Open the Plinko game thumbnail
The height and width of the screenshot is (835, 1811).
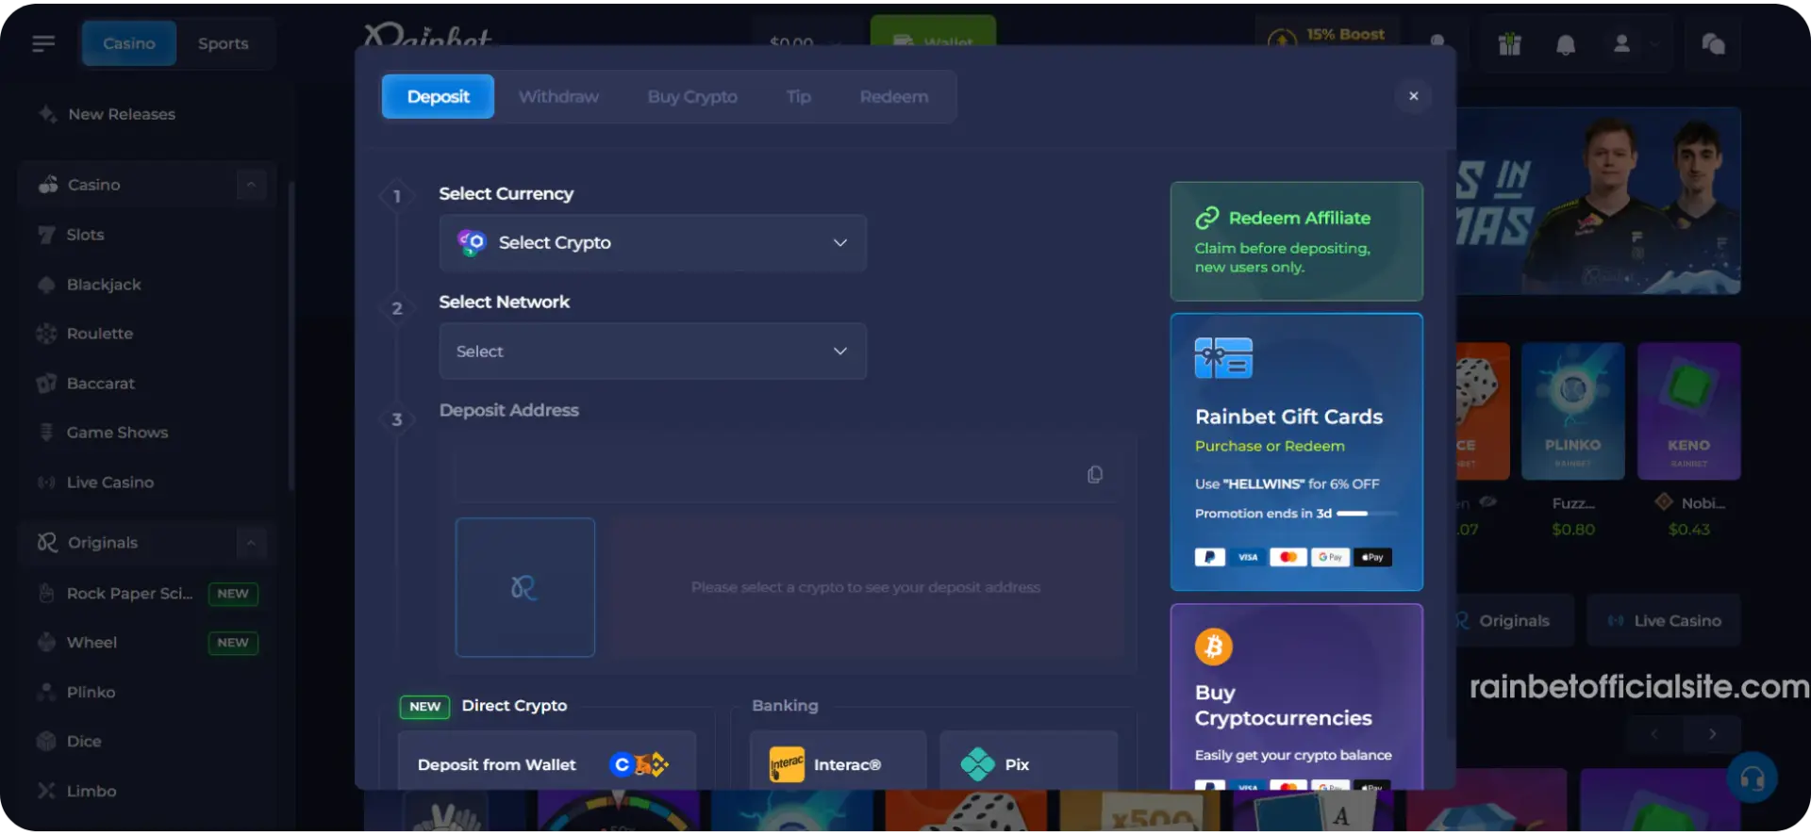[x=1573, y=411]
